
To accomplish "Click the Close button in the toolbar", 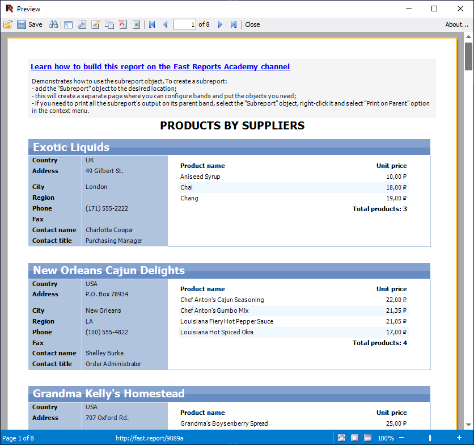I will (252, 24).
